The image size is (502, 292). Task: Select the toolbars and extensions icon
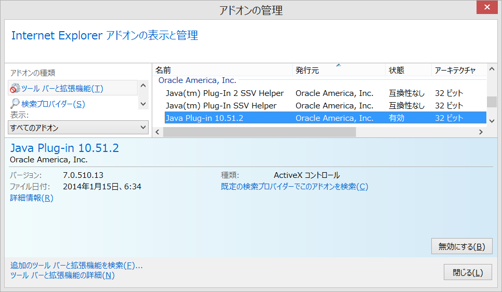click(15, 88)
